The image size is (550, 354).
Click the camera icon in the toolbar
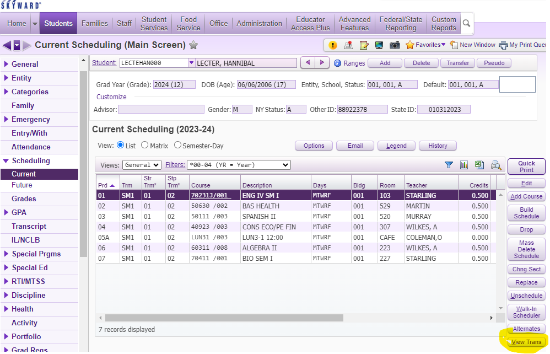point(395,45)
